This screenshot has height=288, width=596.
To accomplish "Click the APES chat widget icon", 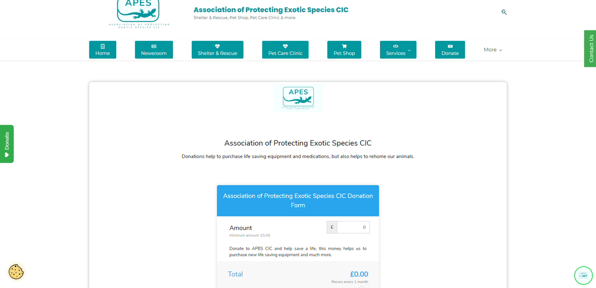I will [584, 275].
